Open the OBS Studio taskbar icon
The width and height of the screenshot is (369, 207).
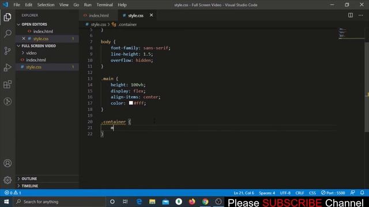[219, 202]
